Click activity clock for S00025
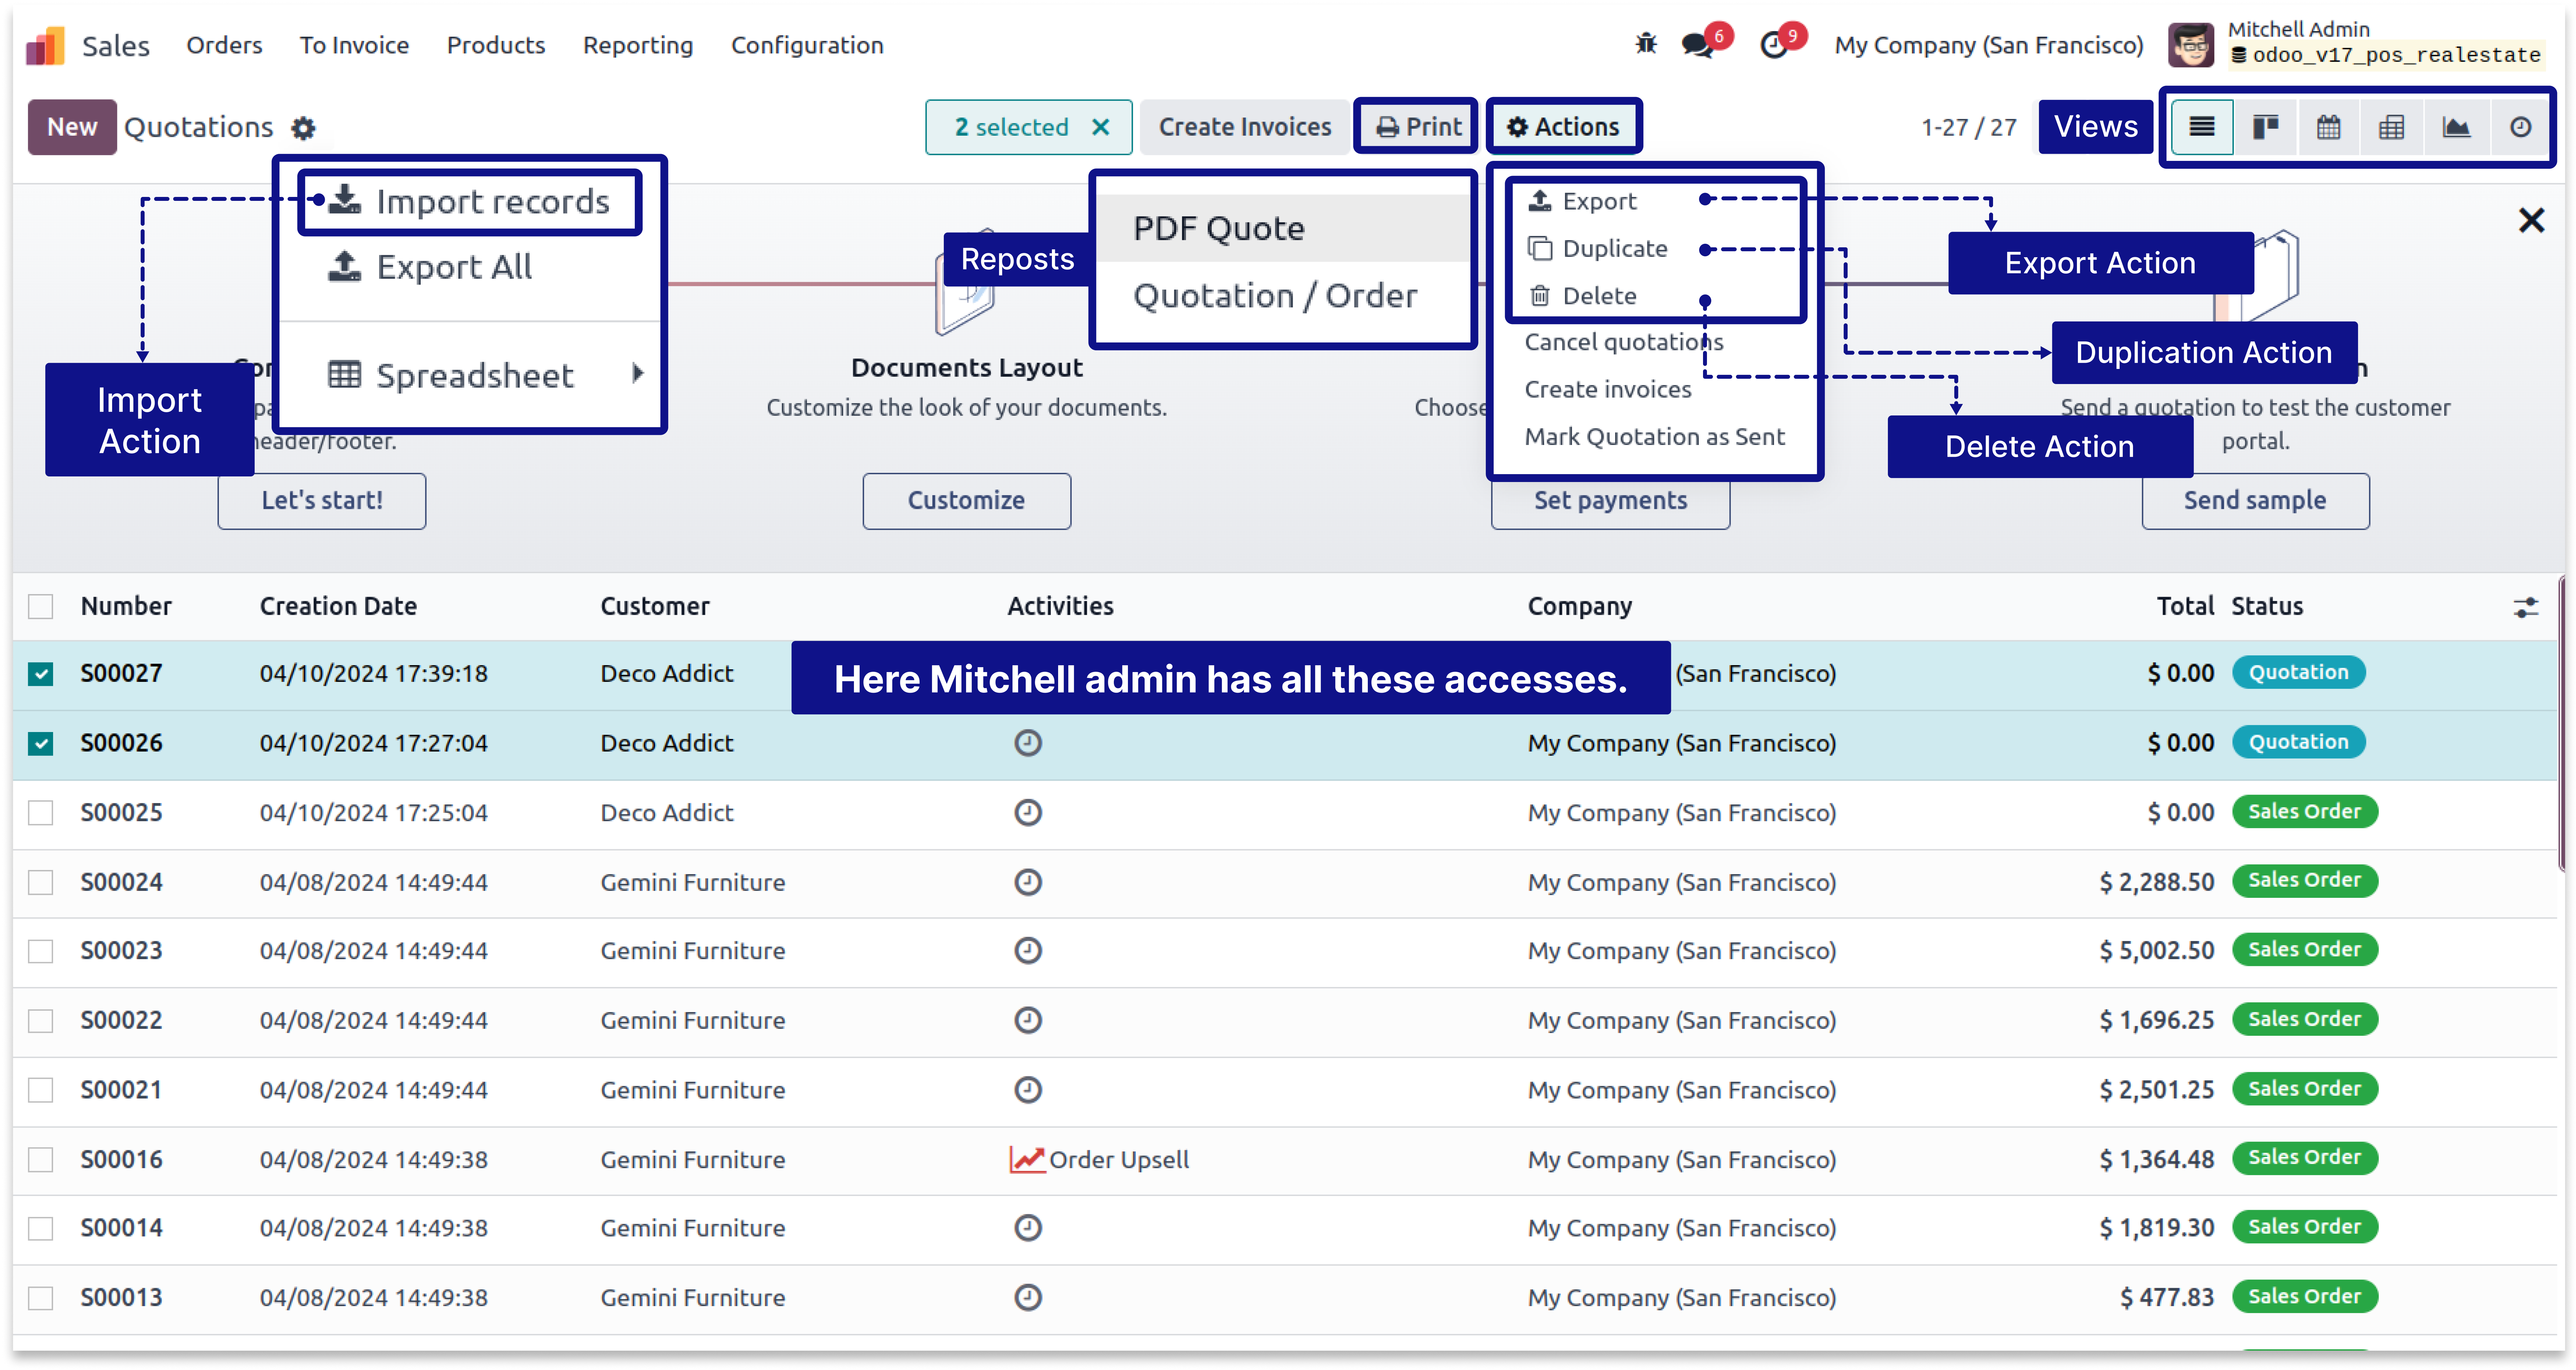 [x=1028, y=812]
